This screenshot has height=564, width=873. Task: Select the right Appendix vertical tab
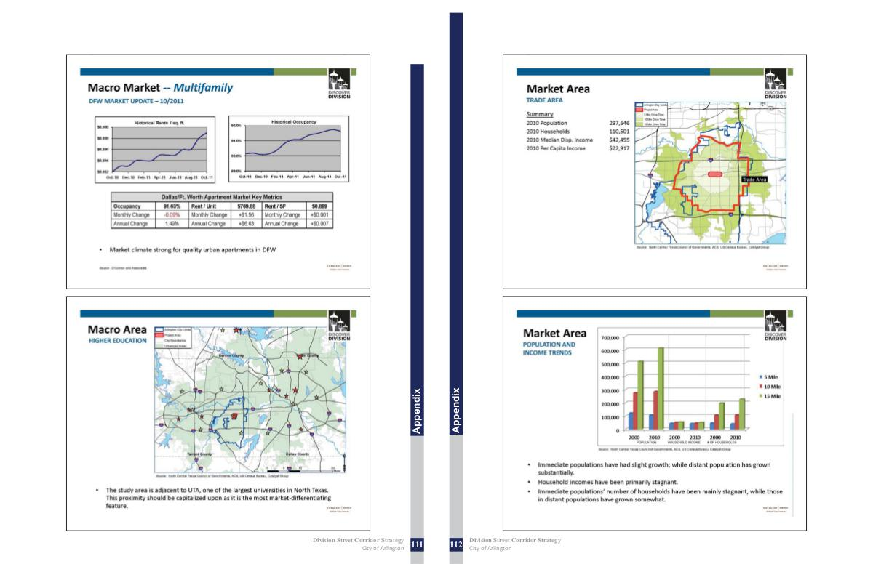(x=456, y=411)
